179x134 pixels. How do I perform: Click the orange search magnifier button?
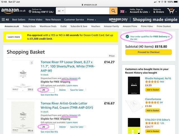click(113, 11)
